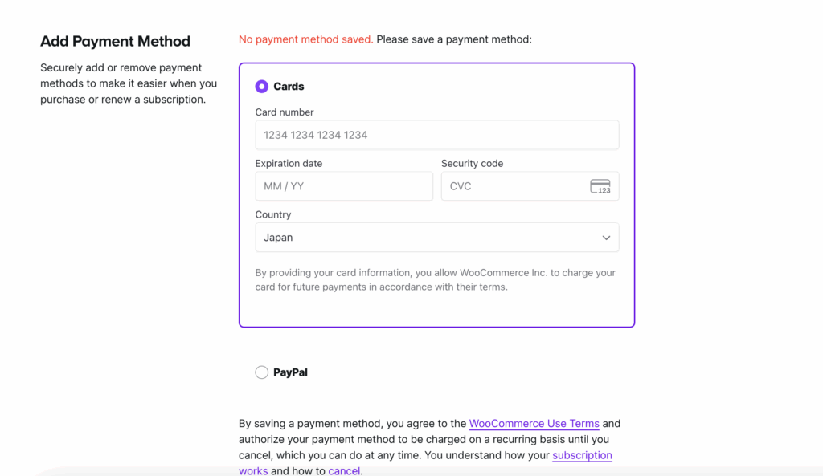Click the Card number label
The image size is (823, 476).
click(285, 112)
